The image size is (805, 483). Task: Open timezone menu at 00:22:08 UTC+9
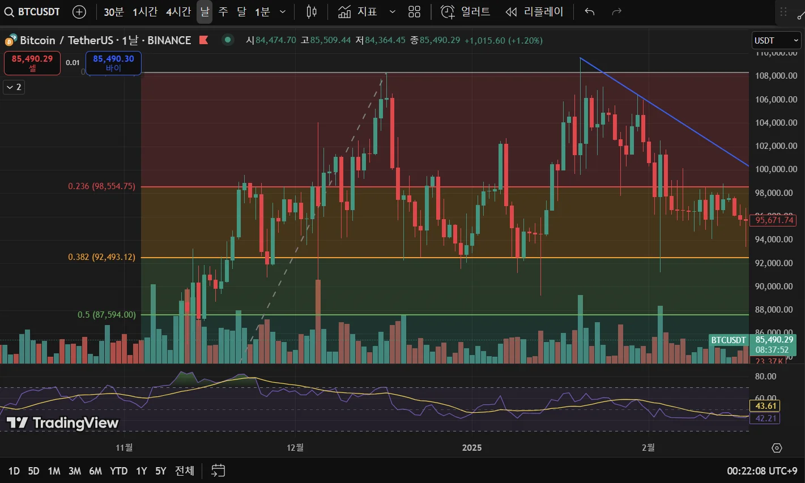(x=762, y=471)
